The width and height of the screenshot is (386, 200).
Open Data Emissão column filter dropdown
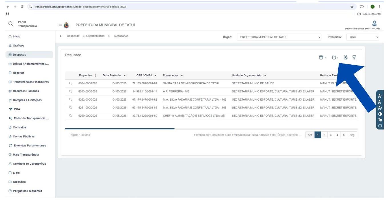pyautogui.click(x=125, y=75)
